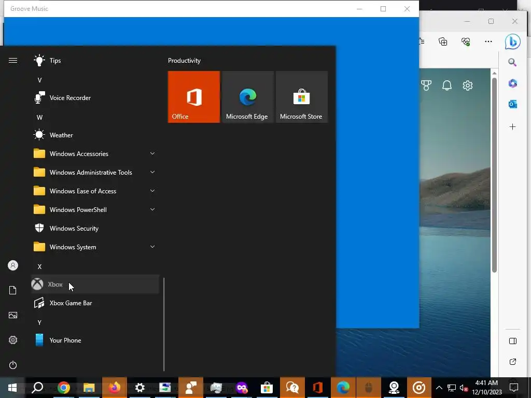This screenshot has height=398, width=531.
Task: Click the Edge page vertical scrollbar
Action: (494, 175)
